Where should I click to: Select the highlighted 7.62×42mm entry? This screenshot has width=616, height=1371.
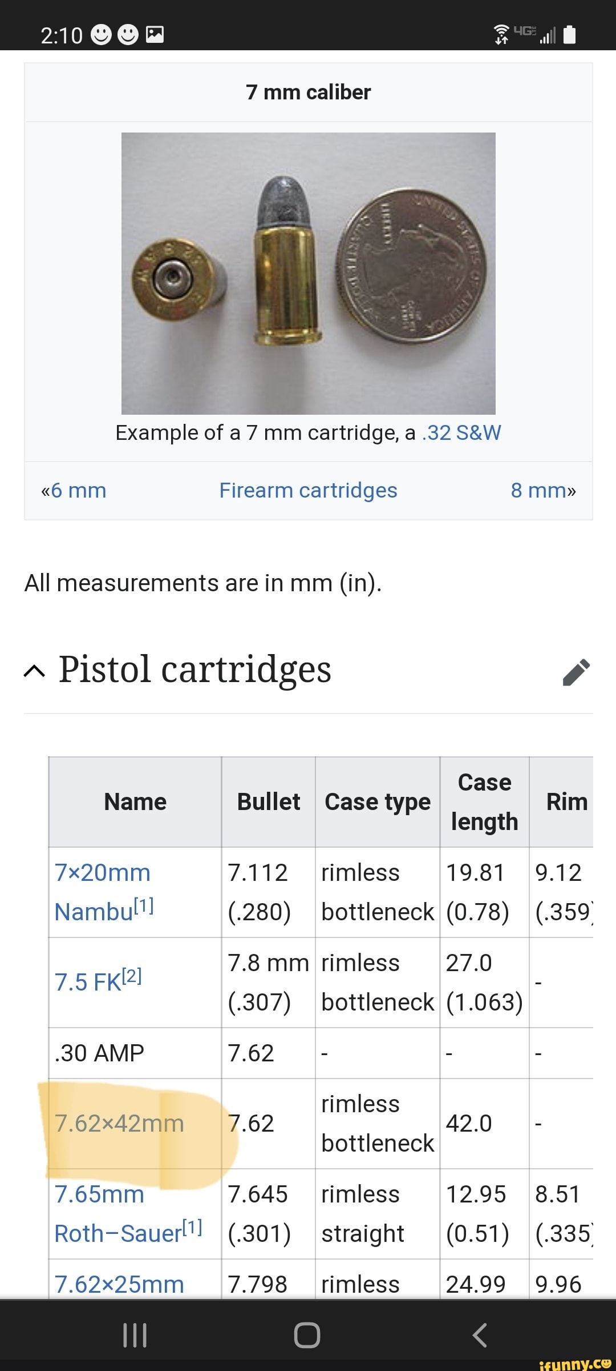[120, 1124]
